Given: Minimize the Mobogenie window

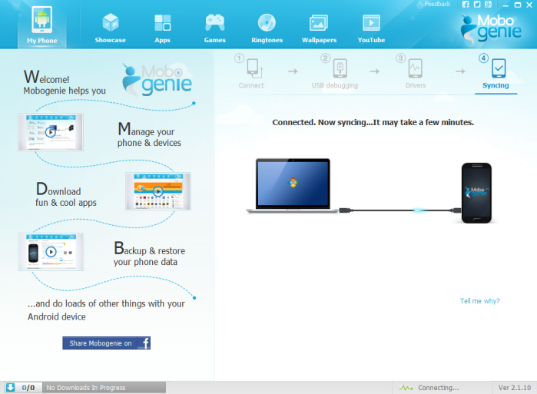Looking at the screenshot, I should click(x=506, y=5).
